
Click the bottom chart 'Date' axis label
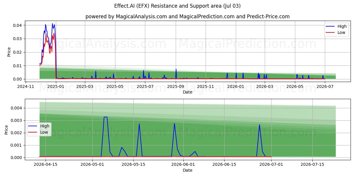point(188,170)
